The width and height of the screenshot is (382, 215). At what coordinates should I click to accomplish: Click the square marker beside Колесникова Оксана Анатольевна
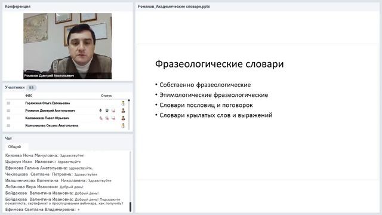[x=8, y=125]
